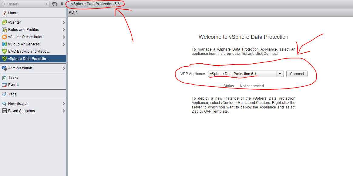The width and height of the screenshot is (353, 176).
Task: Click the vSphere Data Protection shield icon
Action: [4, 59]
